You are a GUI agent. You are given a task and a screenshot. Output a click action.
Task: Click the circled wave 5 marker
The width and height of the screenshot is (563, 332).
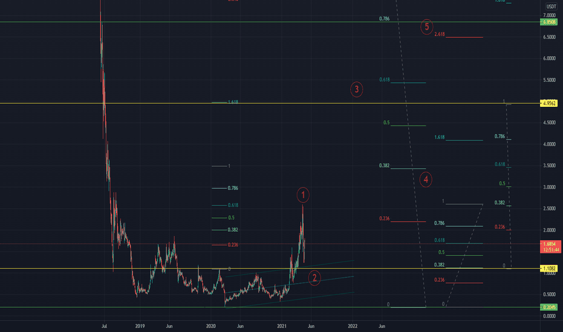click(x=427, y=27)
